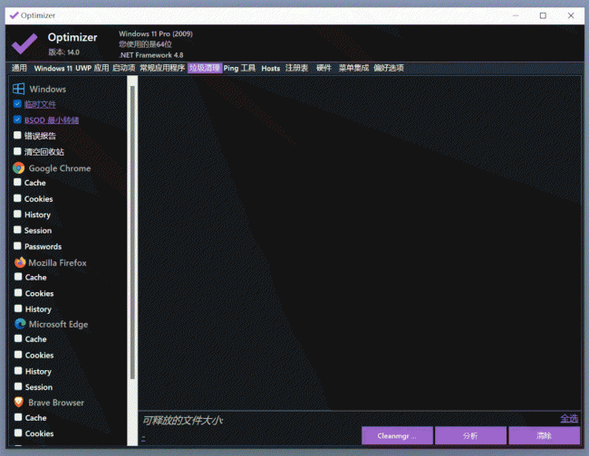Click the 清除 clean button

(544, 435)
